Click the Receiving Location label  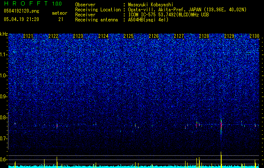pos(98,10)
